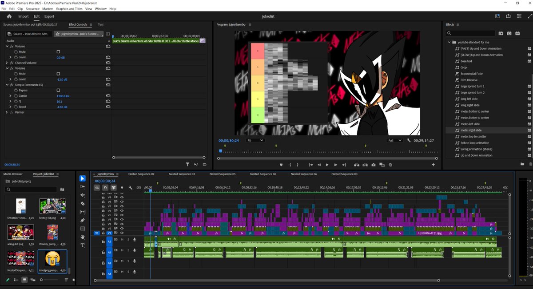This screenshot has width=533, height=289.
Task: Mute the A1 audio track
Action: click(122, 240)
